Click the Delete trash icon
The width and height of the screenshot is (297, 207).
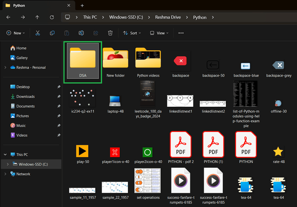click(110, 33)
